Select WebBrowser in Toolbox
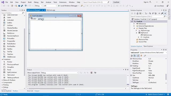This screenshot has width=171, height=96. 11,57
